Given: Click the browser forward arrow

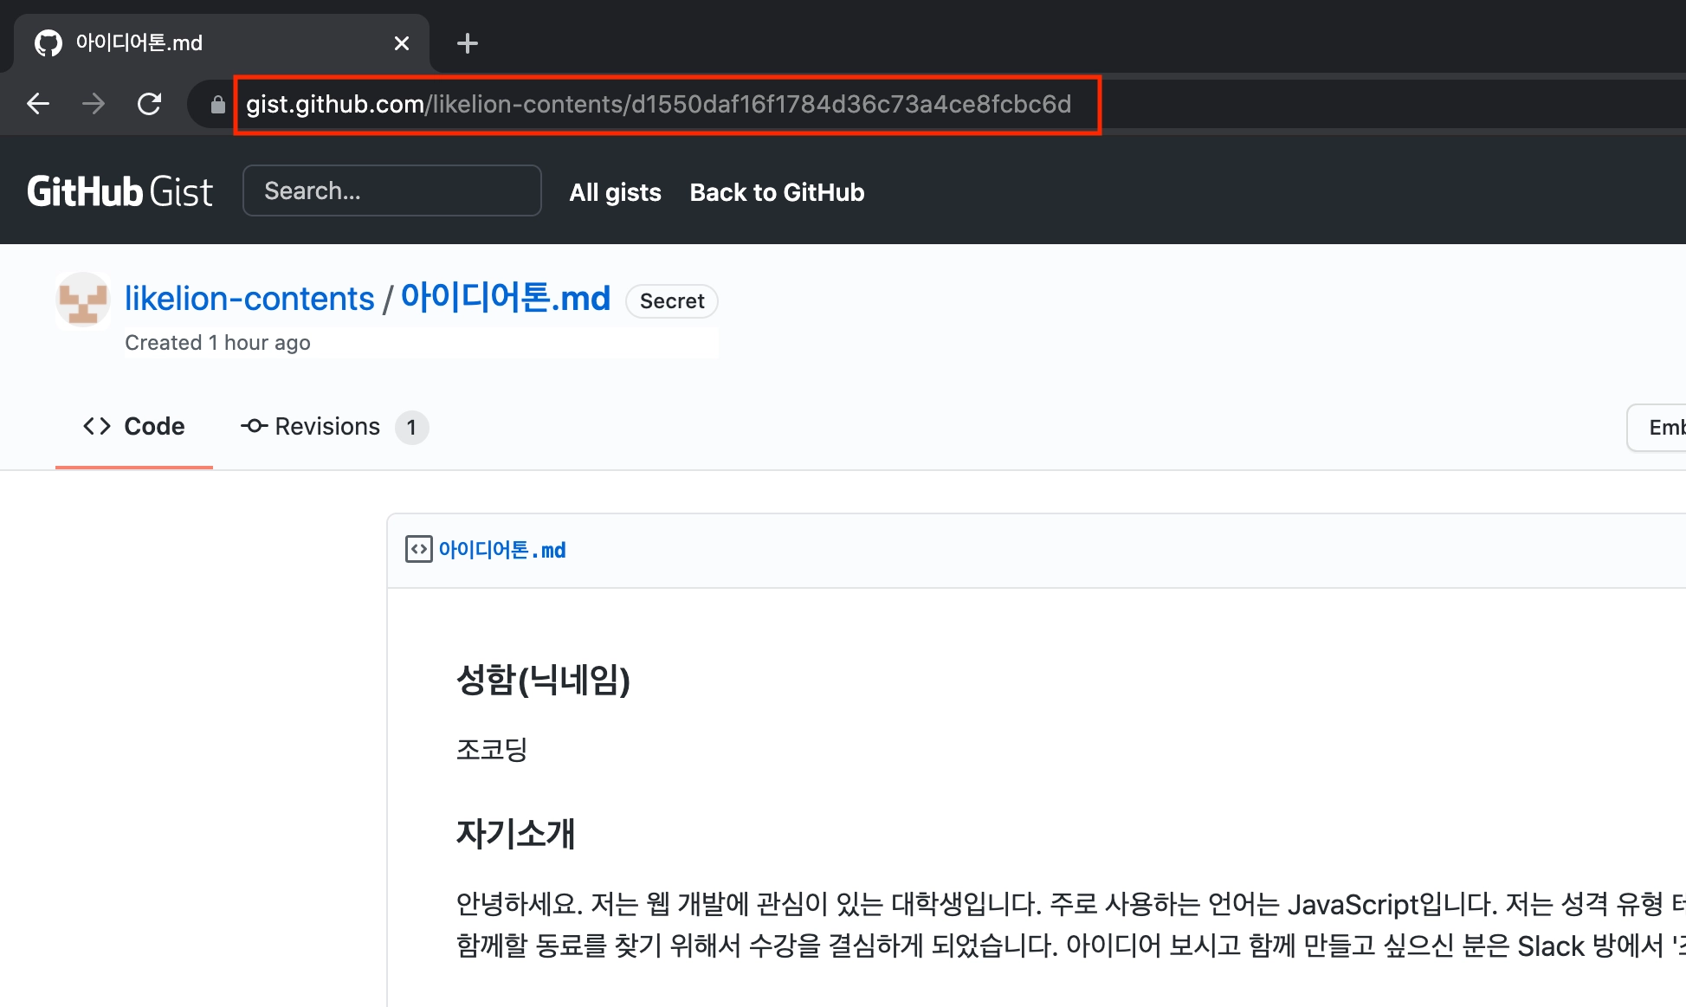Looking at the screenshot, I should 94,104.
